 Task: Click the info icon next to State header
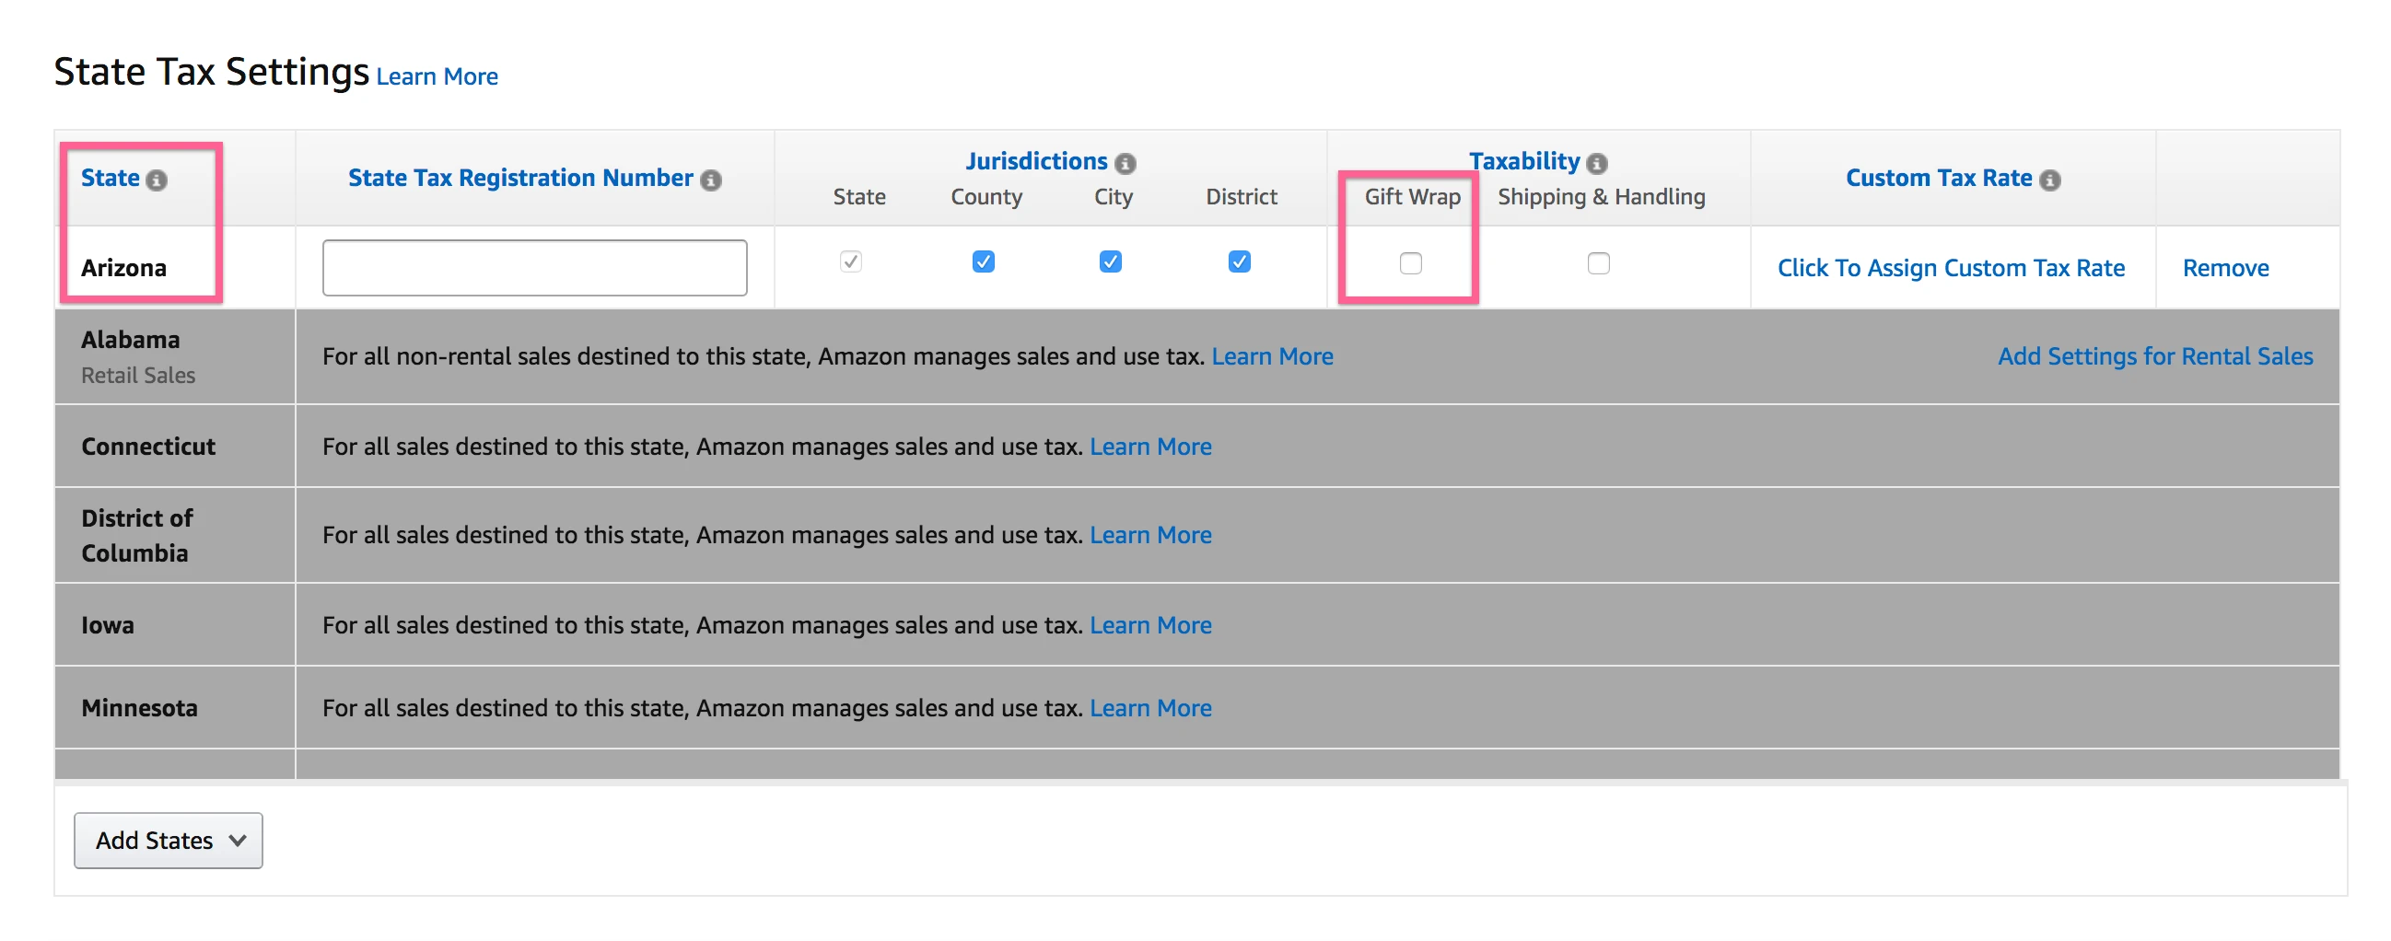157,180
